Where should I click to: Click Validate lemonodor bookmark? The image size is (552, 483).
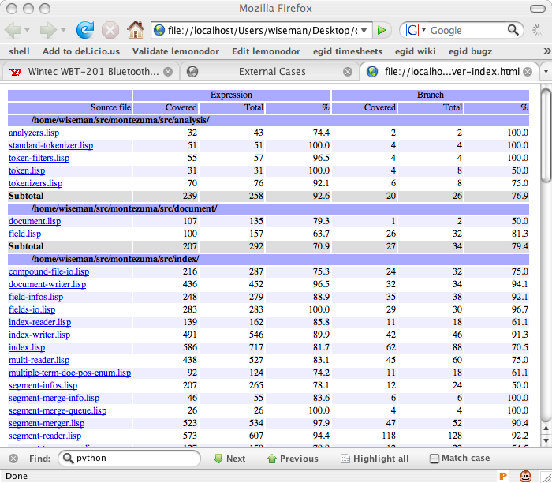coord(176,51)
